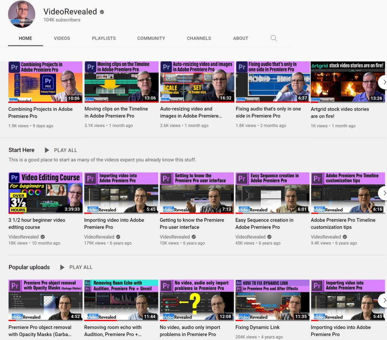Play the Easy Sequence creation thumbnail
This screenshot has width=387, height=340.
pyautogui.click(x=272, y=193)
